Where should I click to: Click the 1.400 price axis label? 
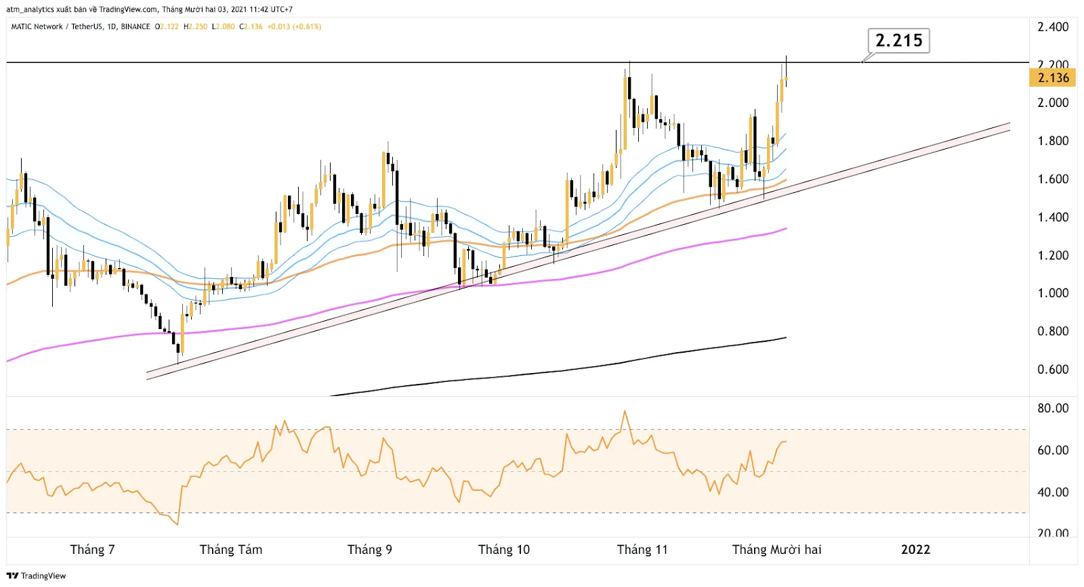click(1053, 217)
